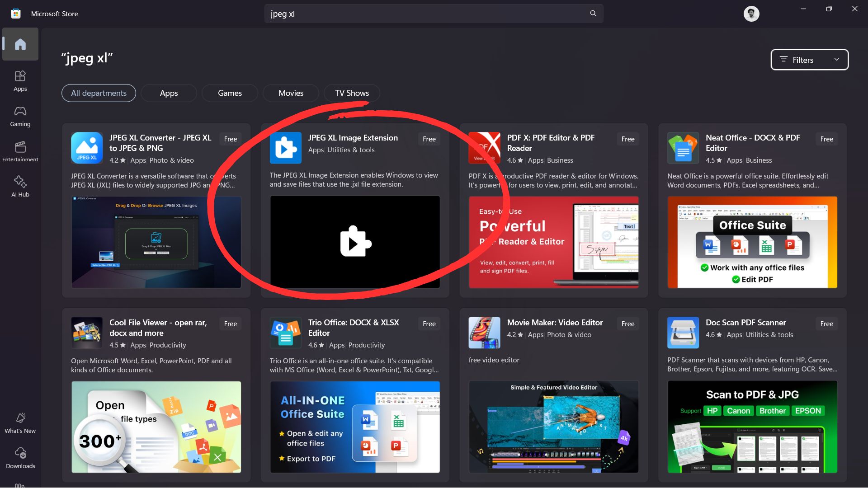Screen dimensions: 868x488
Task: Click Free button for Doc Scan PDF Scanner
Action: (827, 324)
